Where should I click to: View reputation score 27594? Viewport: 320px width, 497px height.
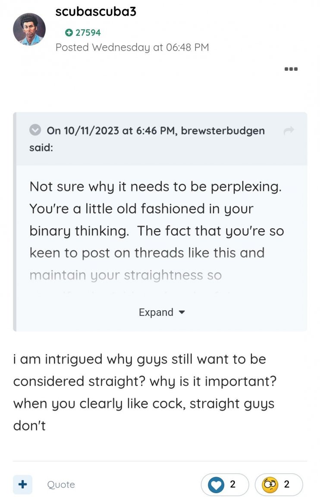88,33
